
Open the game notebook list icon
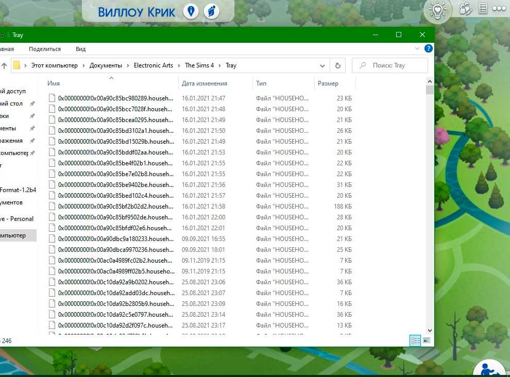[483, 8]
